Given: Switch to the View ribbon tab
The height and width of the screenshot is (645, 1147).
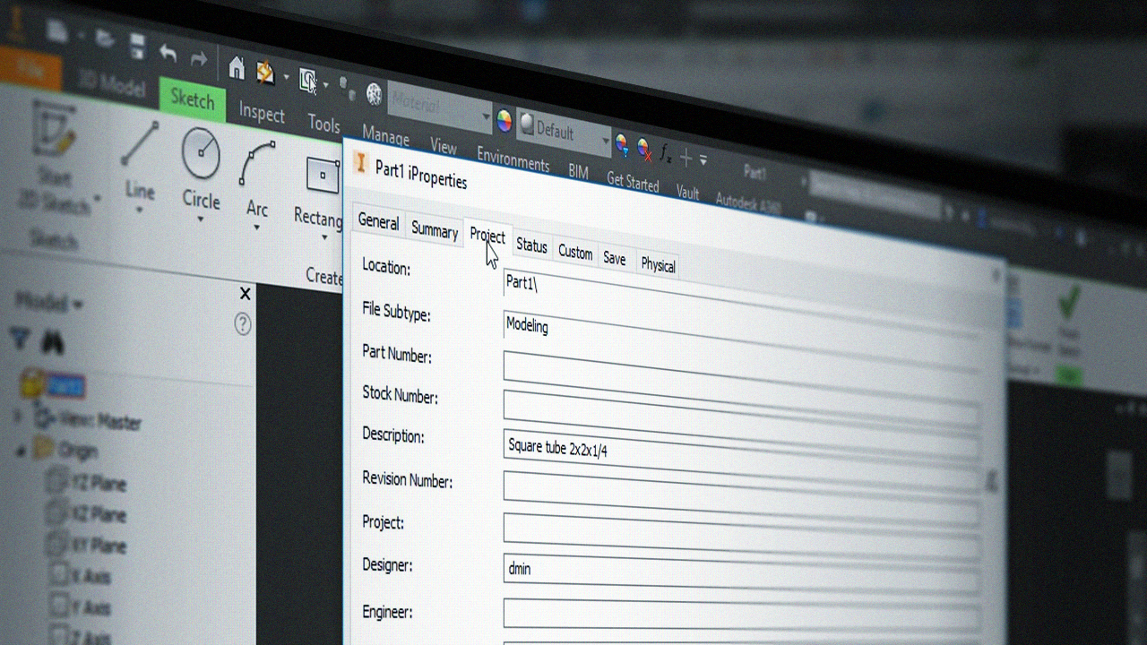Looking at the screenshot, I should click(443, 147).
